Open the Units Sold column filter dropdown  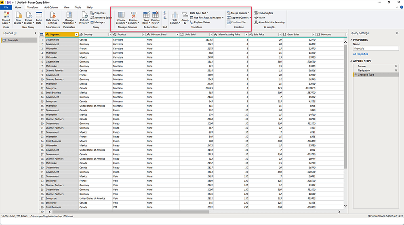point(211,34)
